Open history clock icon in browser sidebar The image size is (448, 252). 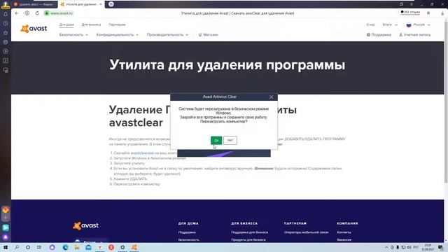click(x=6, y=23)
